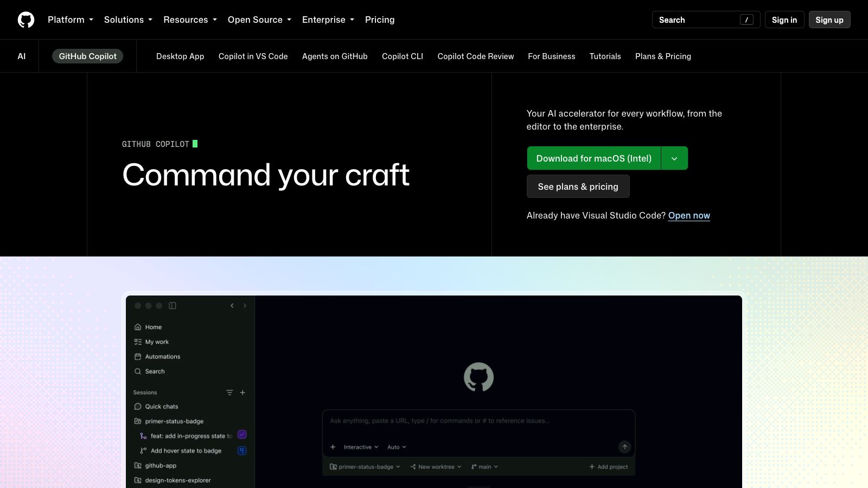The width and height of the screenshot is (868, 488).
Task: Click the forward arrow in the app preview
Action: [x=245, y=306]
